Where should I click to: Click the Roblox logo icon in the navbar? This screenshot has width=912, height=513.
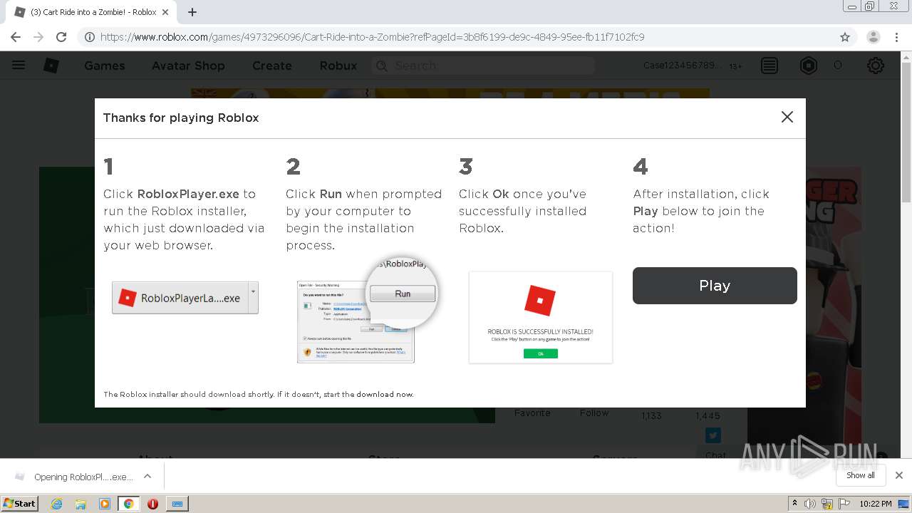pyautogui.click(x=51, y=66)
